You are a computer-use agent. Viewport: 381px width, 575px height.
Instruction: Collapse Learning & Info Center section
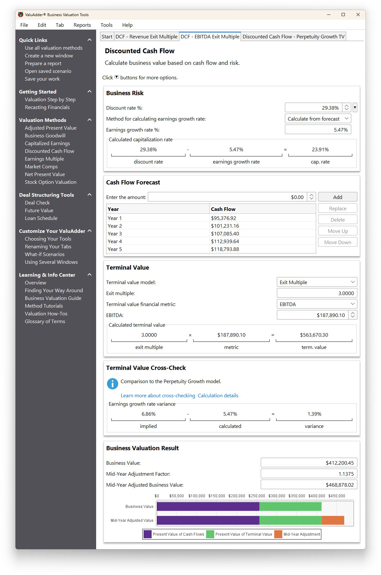pyautogui.click(x=89, y=275)
